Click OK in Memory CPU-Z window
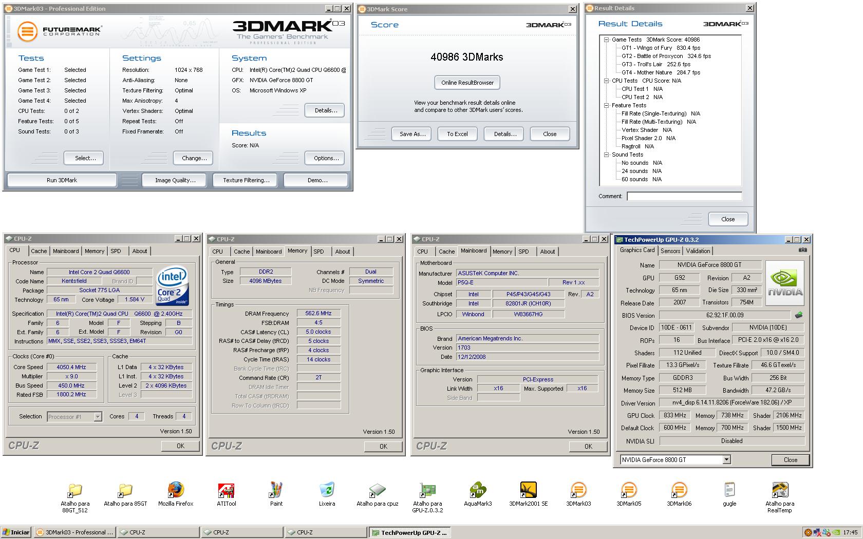Viewport: 863px width, 539px height. pos(383,447)
